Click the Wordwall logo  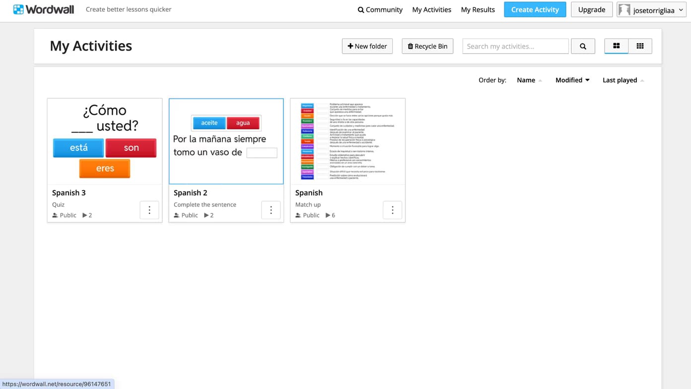(x=43, y=9)
